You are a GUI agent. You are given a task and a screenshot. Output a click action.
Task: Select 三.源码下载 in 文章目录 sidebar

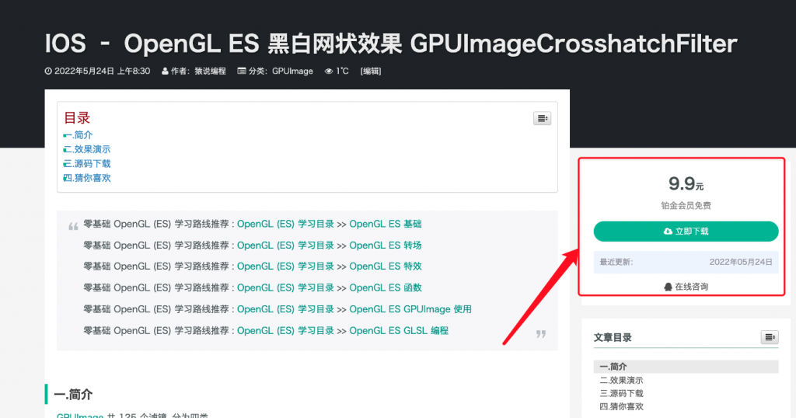click(x=621, y=393)
